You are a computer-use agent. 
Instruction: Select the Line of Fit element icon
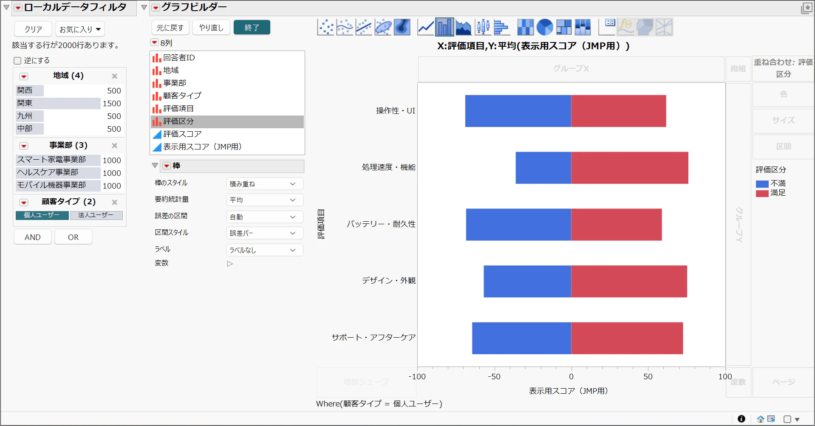364,27
